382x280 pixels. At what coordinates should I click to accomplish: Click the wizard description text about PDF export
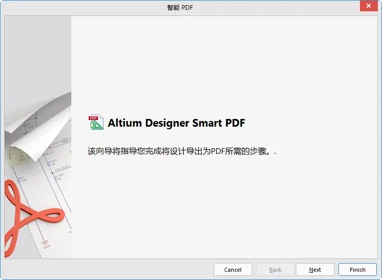pyautogui.click(x=182, y=151)
